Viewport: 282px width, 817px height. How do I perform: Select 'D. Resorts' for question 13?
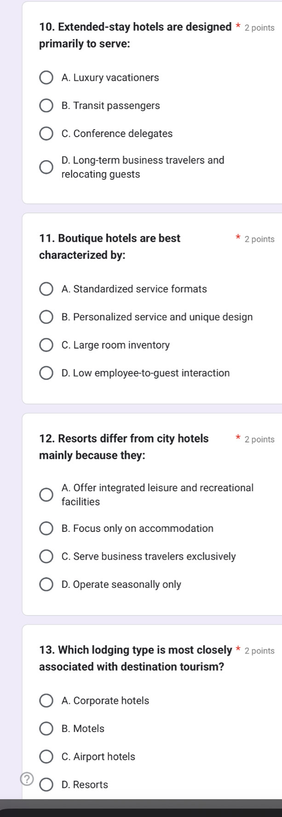click(x=46, y=785)
